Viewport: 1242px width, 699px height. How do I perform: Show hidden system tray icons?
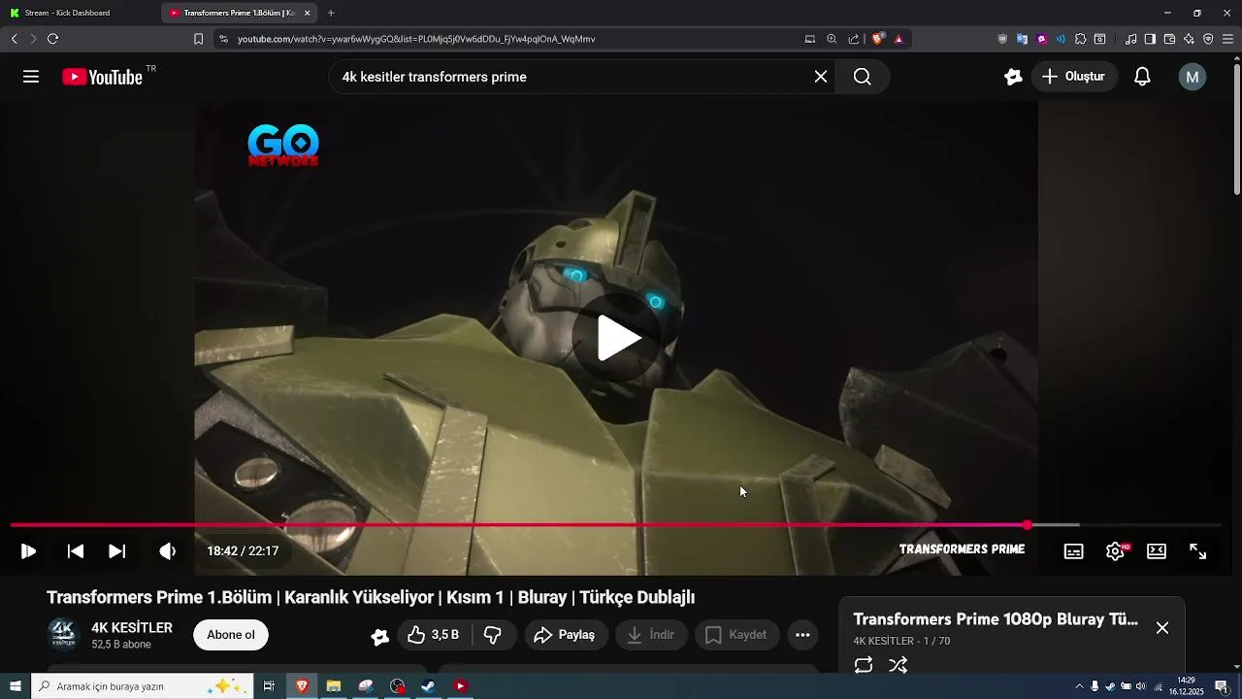click(x=1080, y=686)
